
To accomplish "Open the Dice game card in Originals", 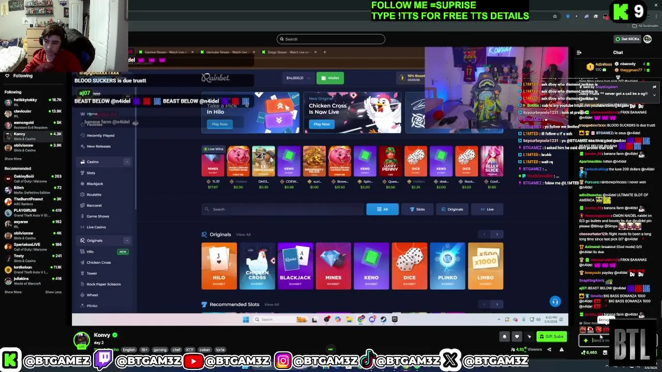I will click(409, 266).
